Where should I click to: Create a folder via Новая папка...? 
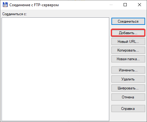(128, 59)
